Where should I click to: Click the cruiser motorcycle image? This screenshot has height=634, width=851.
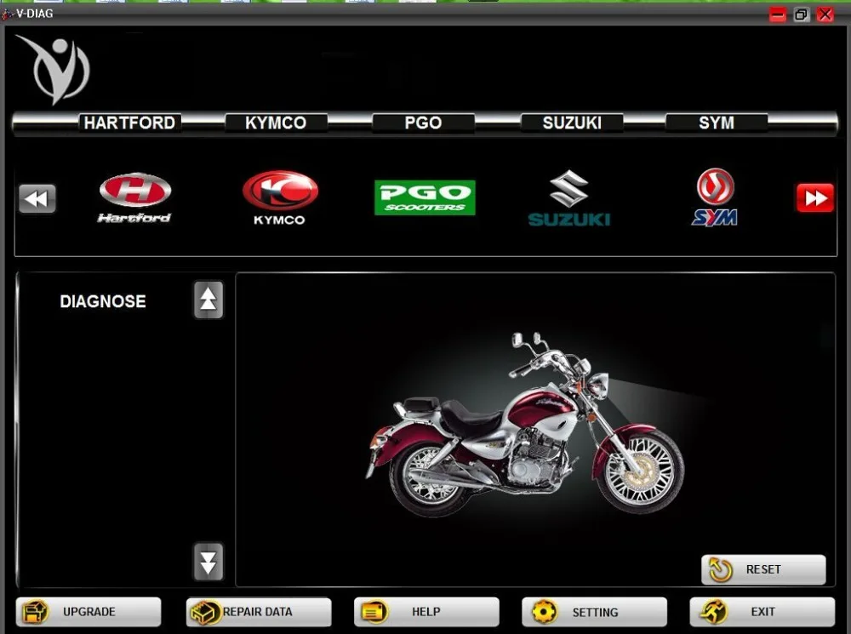[525, 424]
